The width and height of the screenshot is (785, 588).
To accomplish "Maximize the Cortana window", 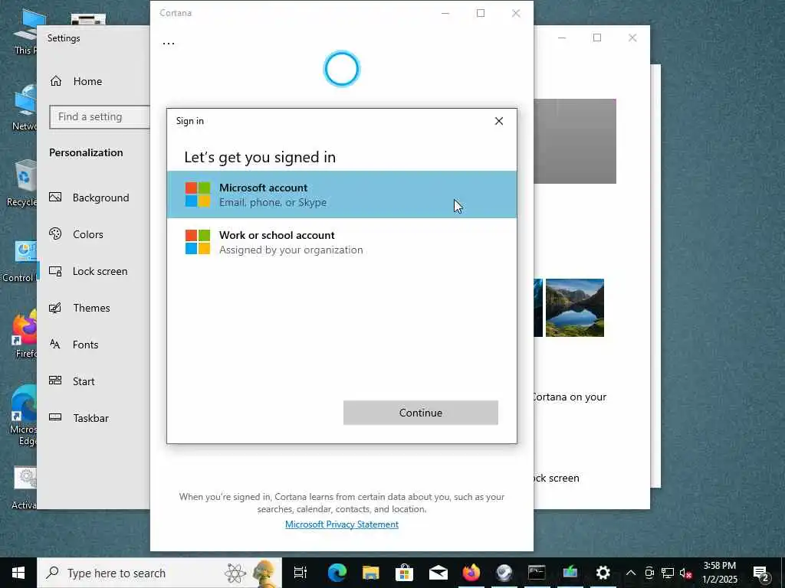I will (481, 13).
